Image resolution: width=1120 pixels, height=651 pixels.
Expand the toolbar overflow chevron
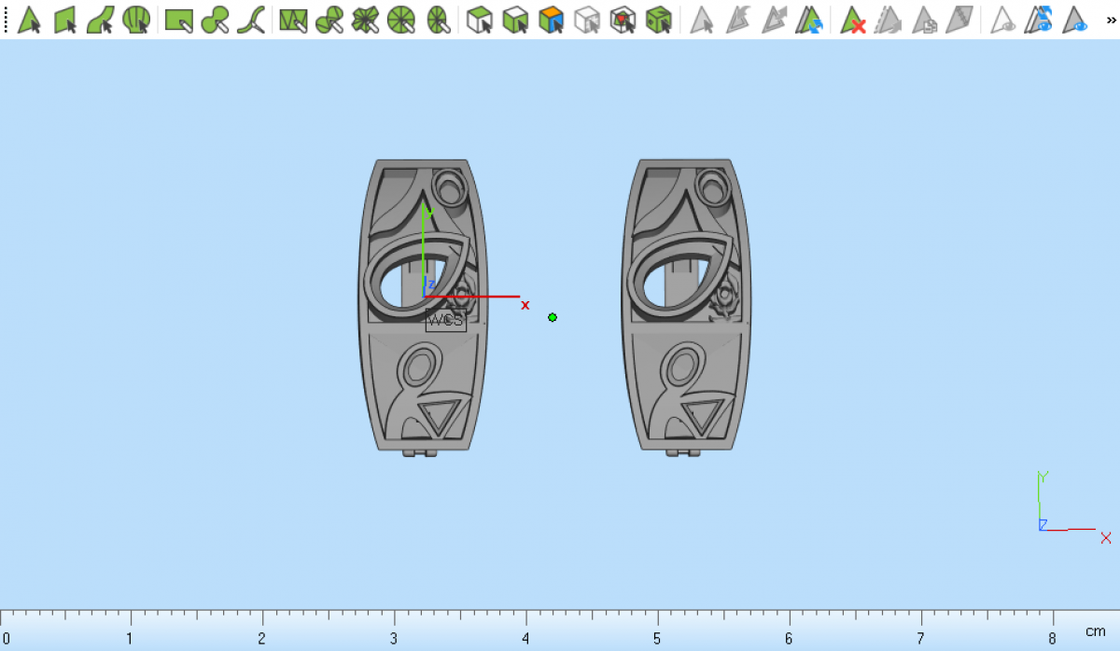pyautogui.click(x=1111, y=19)
